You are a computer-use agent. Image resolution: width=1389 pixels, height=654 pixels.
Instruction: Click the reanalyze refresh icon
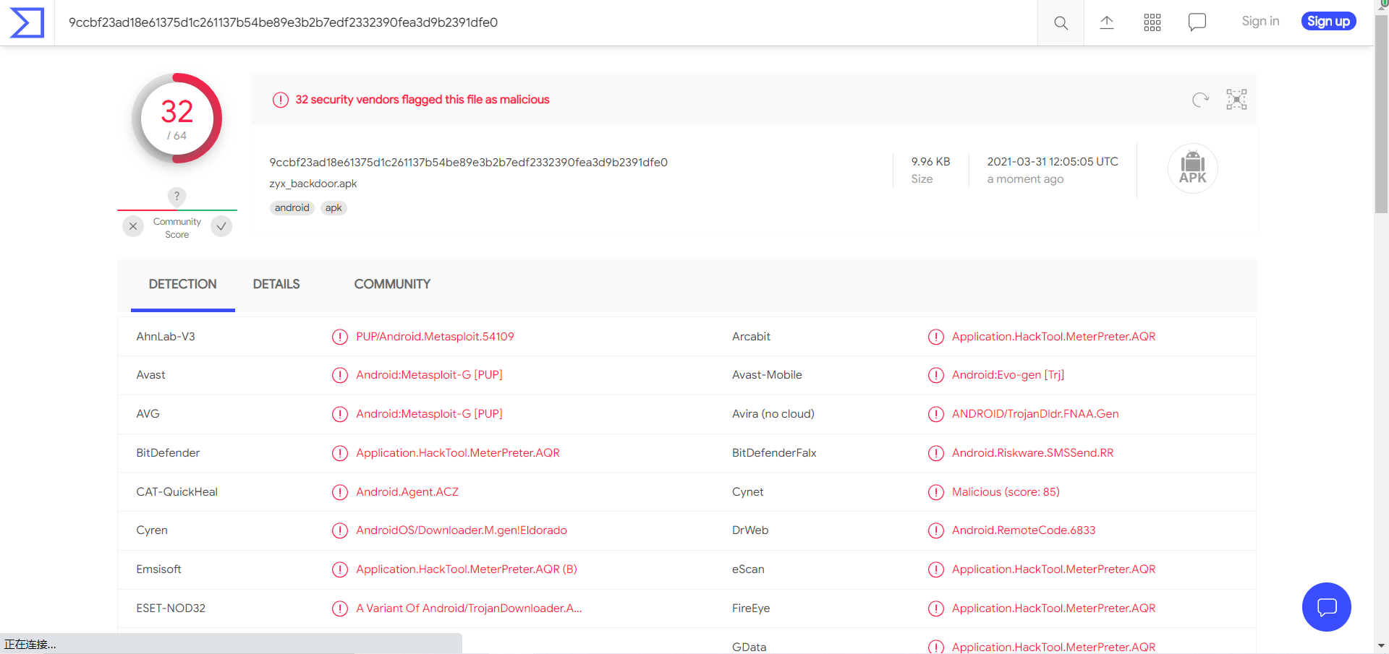1200,100
